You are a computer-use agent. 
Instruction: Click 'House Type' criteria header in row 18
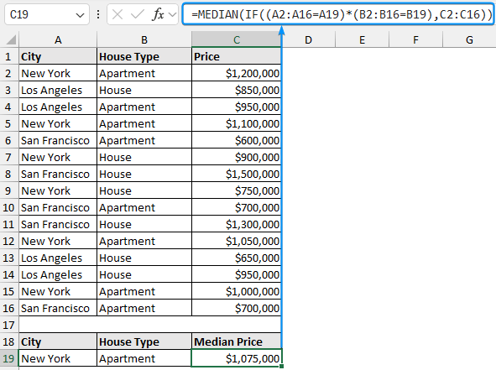point(144,341)
